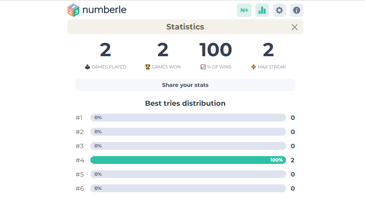Viewport: 365px width, 206px height.
Task: Open the info help icon
Action: pos(297,10)
